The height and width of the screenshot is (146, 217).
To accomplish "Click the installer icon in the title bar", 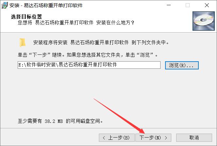I will [5, 6].
